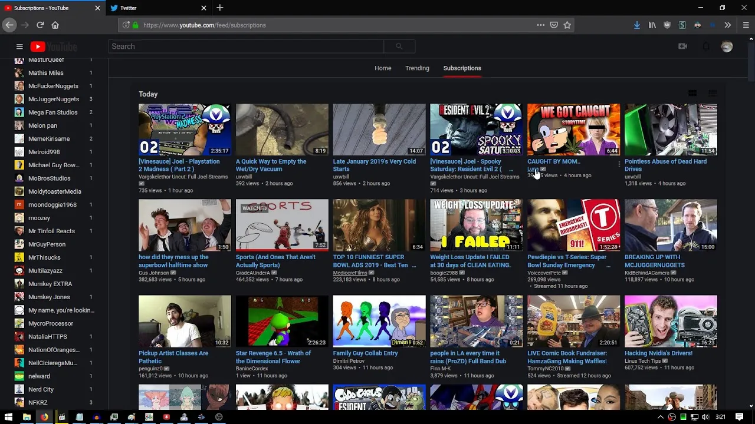Viewport: 755px width, 424px height.
Task: Open KidBehindACamera channel link
Action: (647, 273)
